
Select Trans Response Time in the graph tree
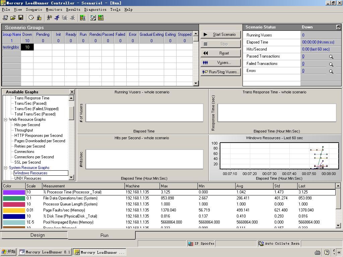click(x=32, y=98)
